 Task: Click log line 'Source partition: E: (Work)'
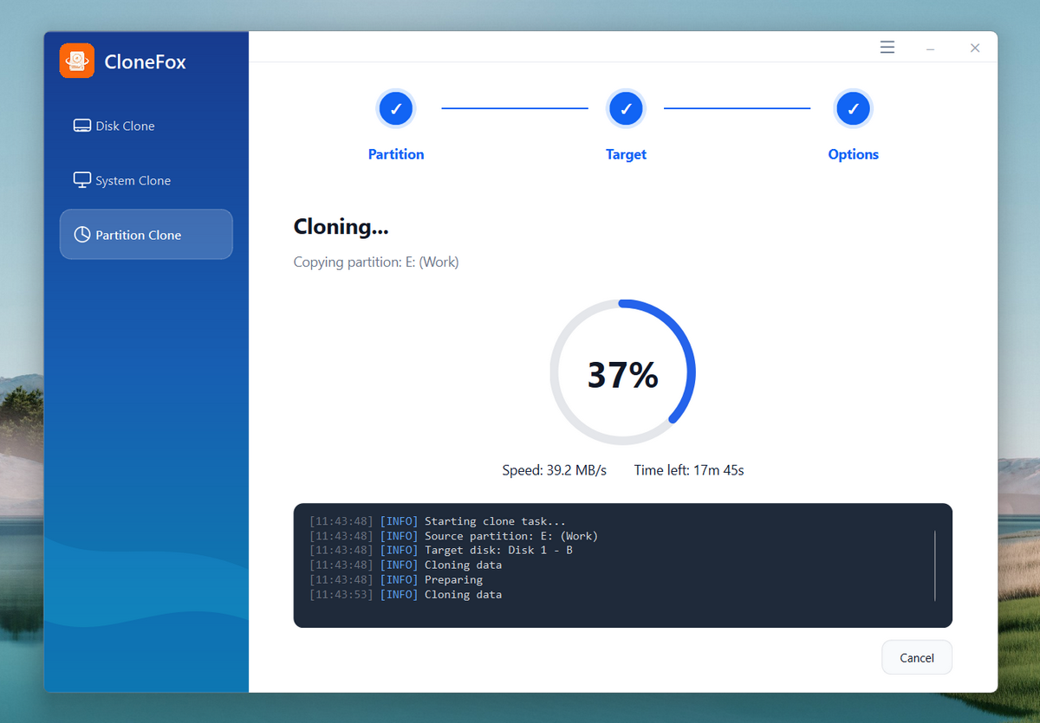[454, 536]
